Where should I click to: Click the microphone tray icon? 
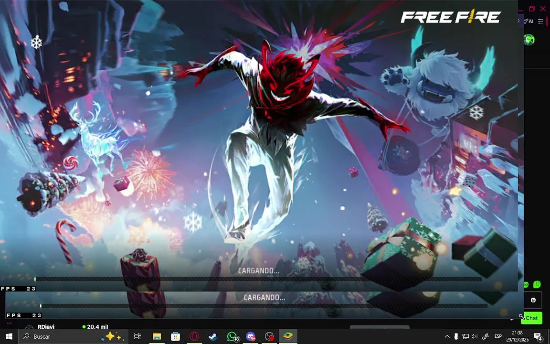456,337
